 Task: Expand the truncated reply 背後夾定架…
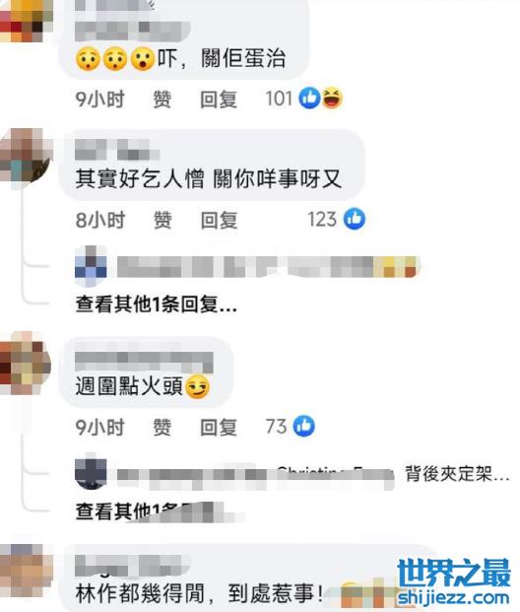coord(457,474)
